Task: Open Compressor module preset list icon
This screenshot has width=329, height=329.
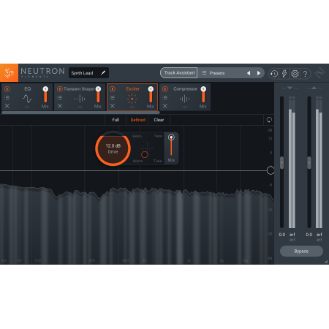Action: pyautogui.click(x=165, y=97)
